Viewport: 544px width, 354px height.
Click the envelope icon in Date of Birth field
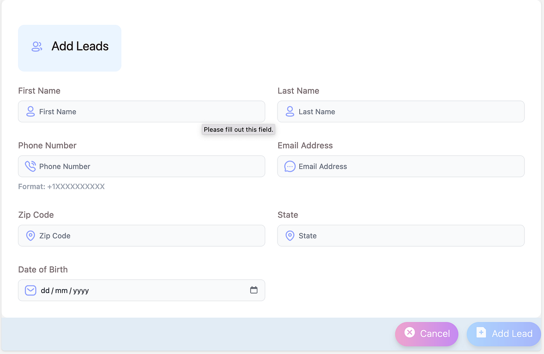point(30,290)
